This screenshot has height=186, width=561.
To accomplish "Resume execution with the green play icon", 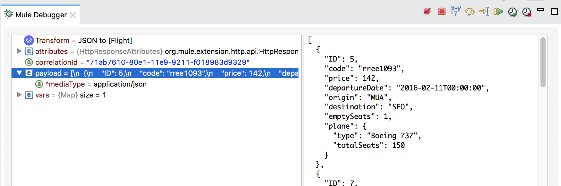I will click(498, 12).
